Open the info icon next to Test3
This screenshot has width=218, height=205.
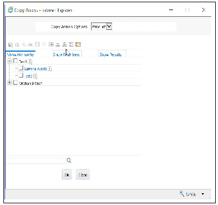pyautogui.click(x=30, y=61)
